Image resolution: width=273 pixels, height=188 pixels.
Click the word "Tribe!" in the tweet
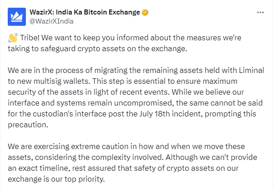[x=30, y=38]
